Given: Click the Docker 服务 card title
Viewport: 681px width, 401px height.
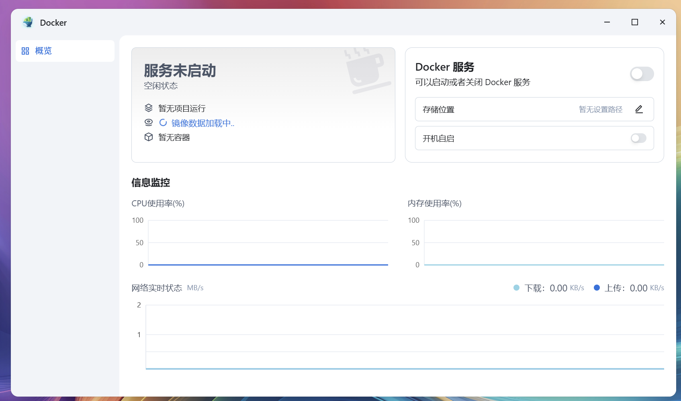Looking at the screenshot, I should point(445,67).
